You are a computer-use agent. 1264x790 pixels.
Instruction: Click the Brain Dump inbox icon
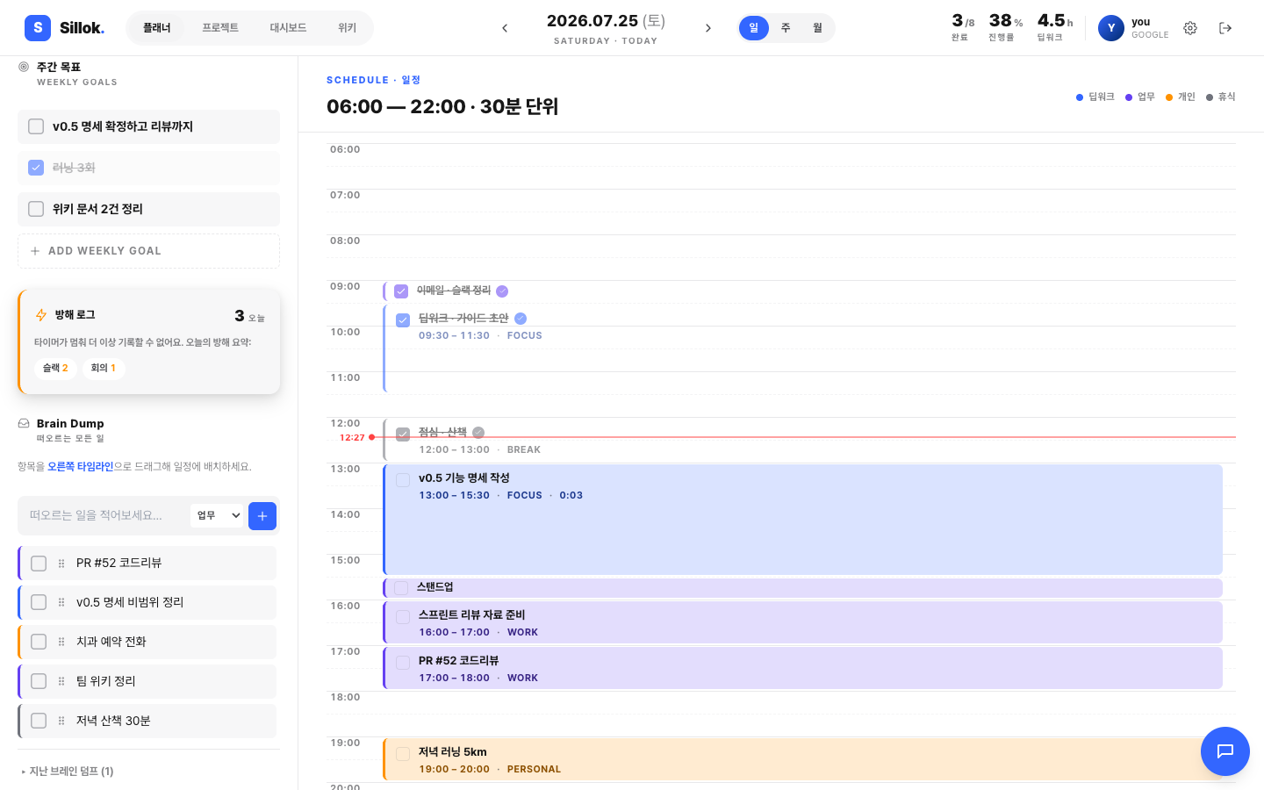(x=24, y=423)
